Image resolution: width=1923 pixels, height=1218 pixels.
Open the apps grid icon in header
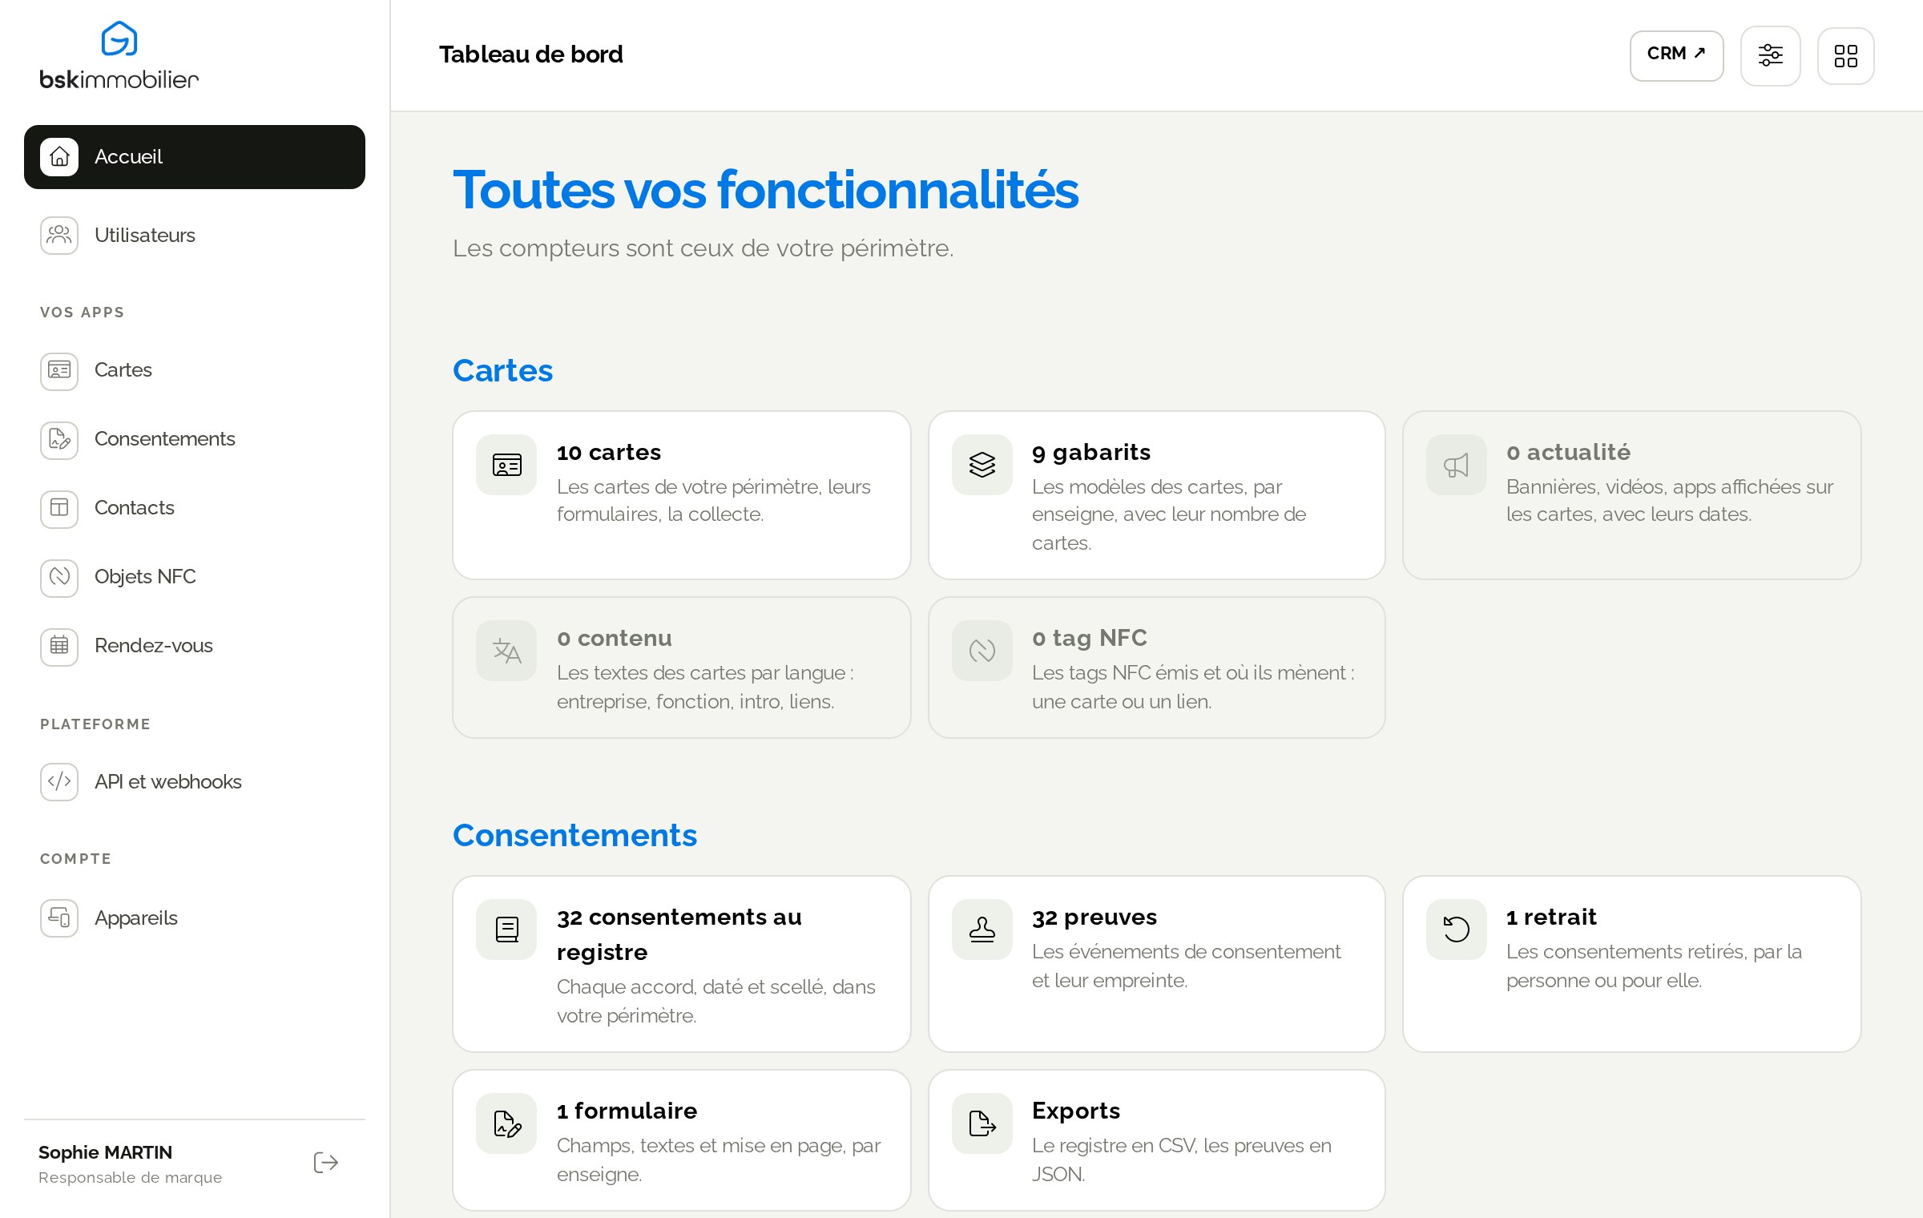click(1846, 56)
